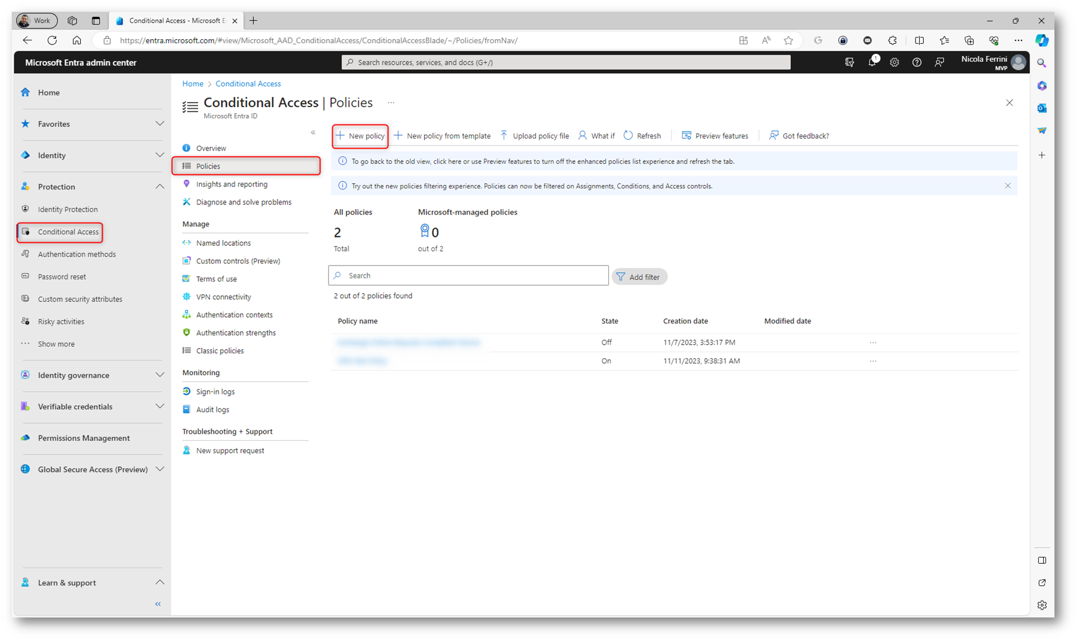Open Classic policies
1078x641 pixels.
click(220, 350)
